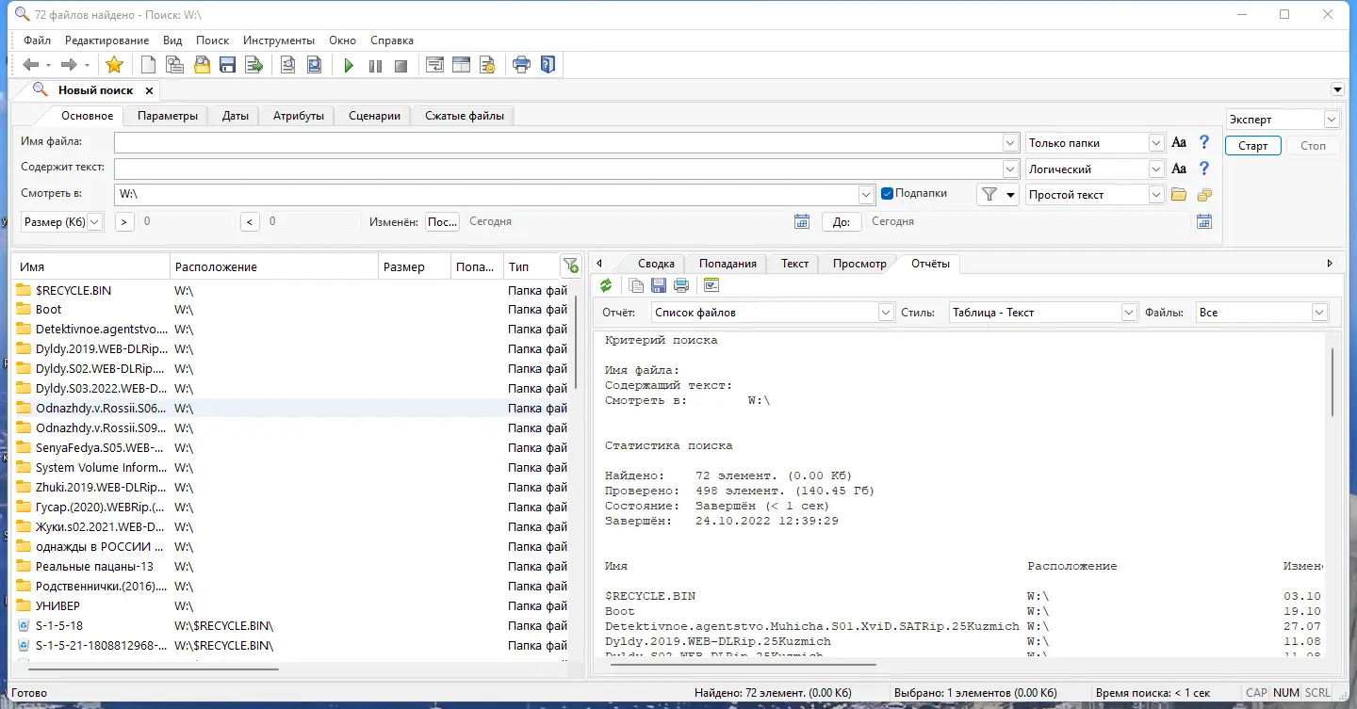Stop the search with the toolbar square icon
This screenshot has height=709, width=1357.
[401, 65]
